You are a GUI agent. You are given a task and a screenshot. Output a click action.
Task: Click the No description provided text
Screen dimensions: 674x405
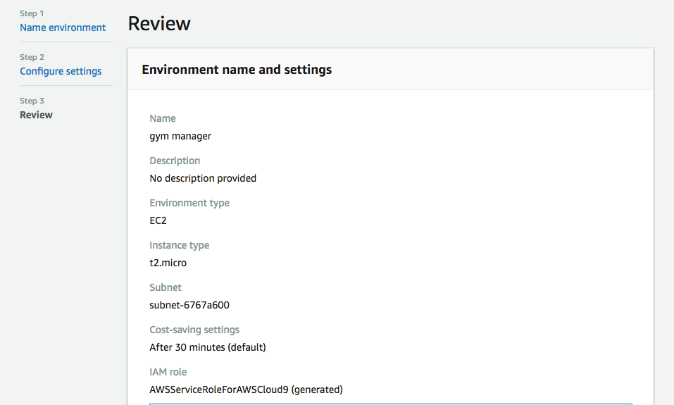[203, 178]
